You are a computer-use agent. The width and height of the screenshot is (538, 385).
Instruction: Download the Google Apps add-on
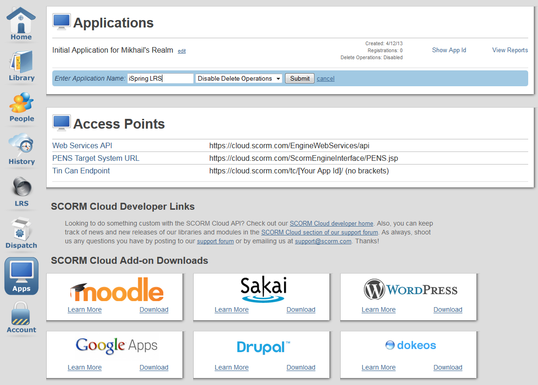coord(154,367)
